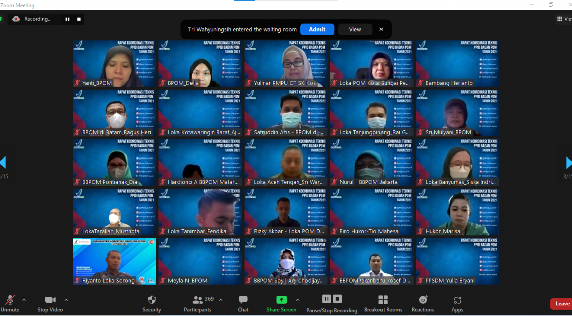Click View in waiting room notification
Image resolution: width=572 pixels, height=316 pixels.
[355, 29]
